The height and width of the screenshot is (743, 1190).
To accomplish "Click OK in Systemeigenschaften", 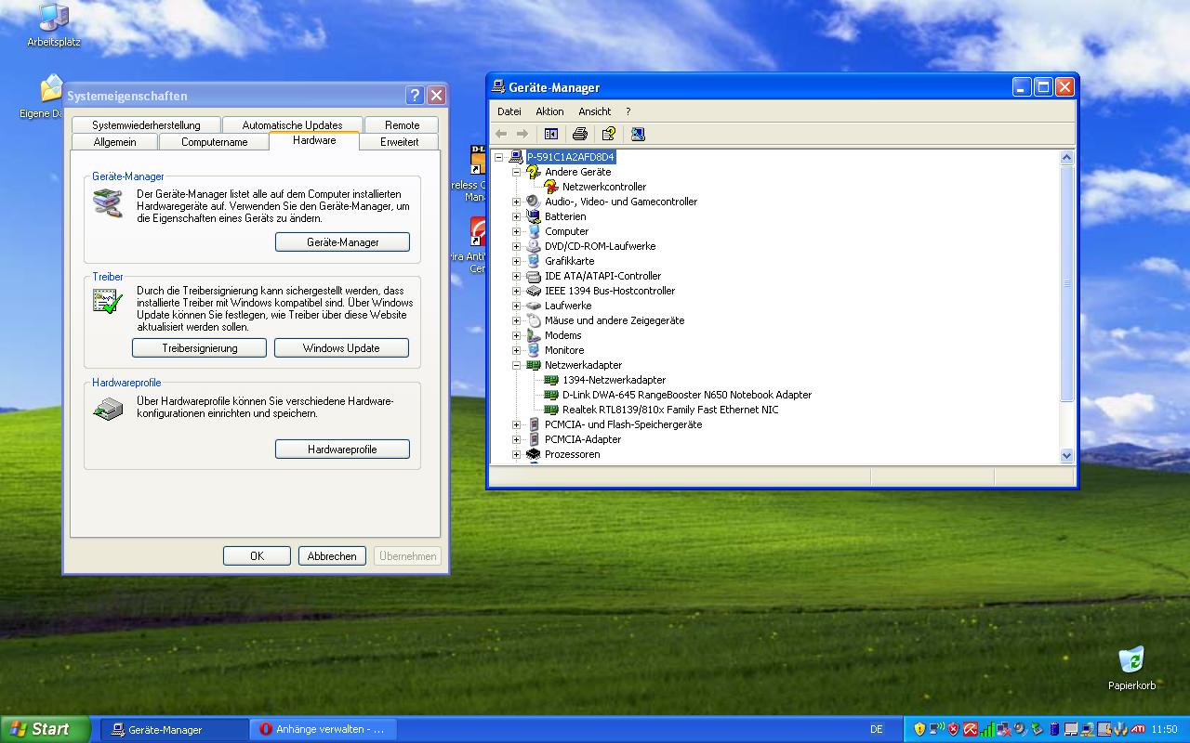I will pos(257,556).
